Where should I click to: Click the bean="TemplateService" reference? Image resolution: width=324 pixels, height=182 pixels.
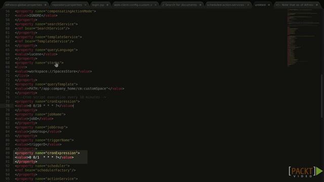[47, 41]
